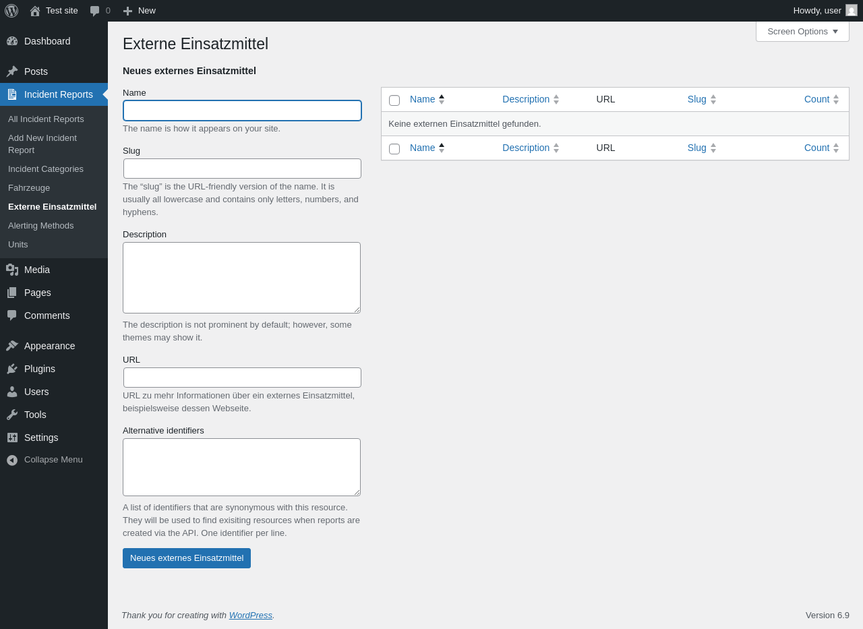
Task: Sort table by Count column header
Action: 816,99
